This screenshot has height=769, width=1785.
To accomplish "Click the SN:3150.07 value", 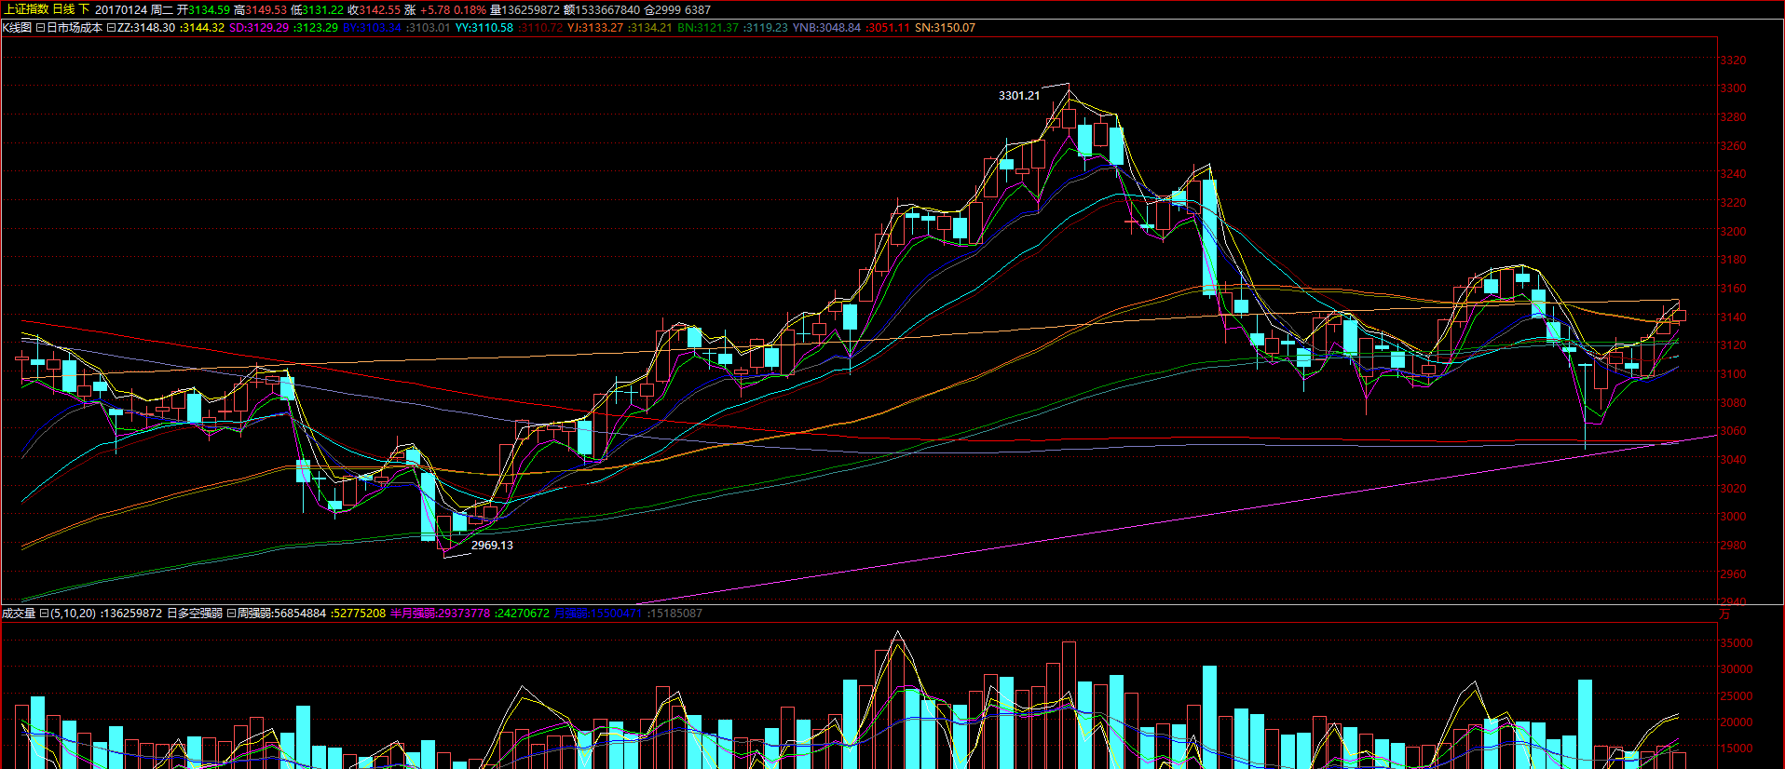I will 946,28.
